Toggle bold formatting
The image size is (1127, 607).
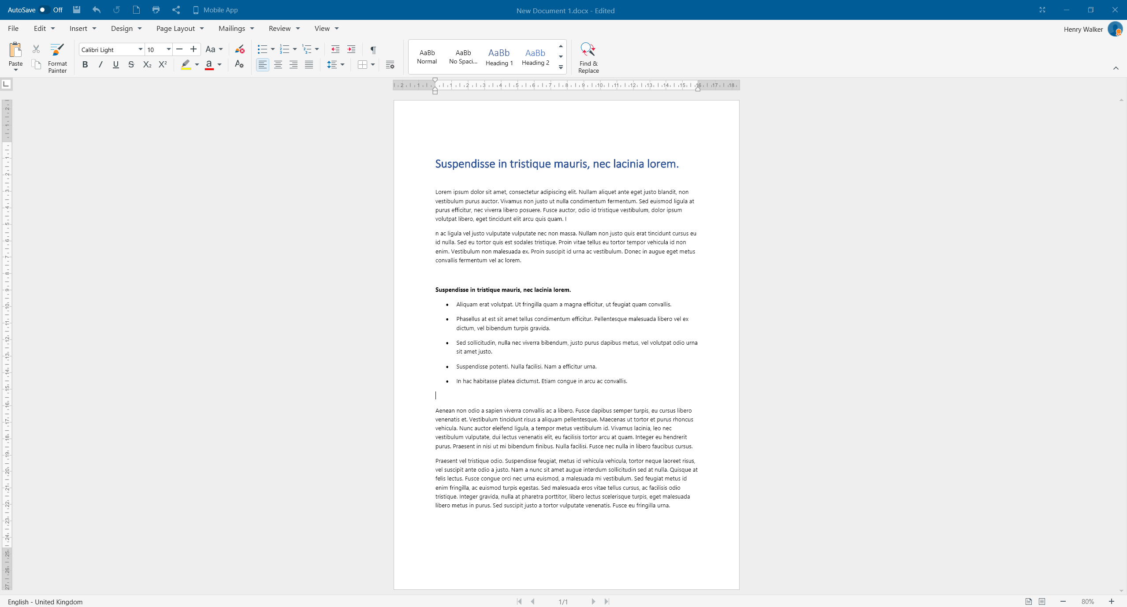click(85, 65)
